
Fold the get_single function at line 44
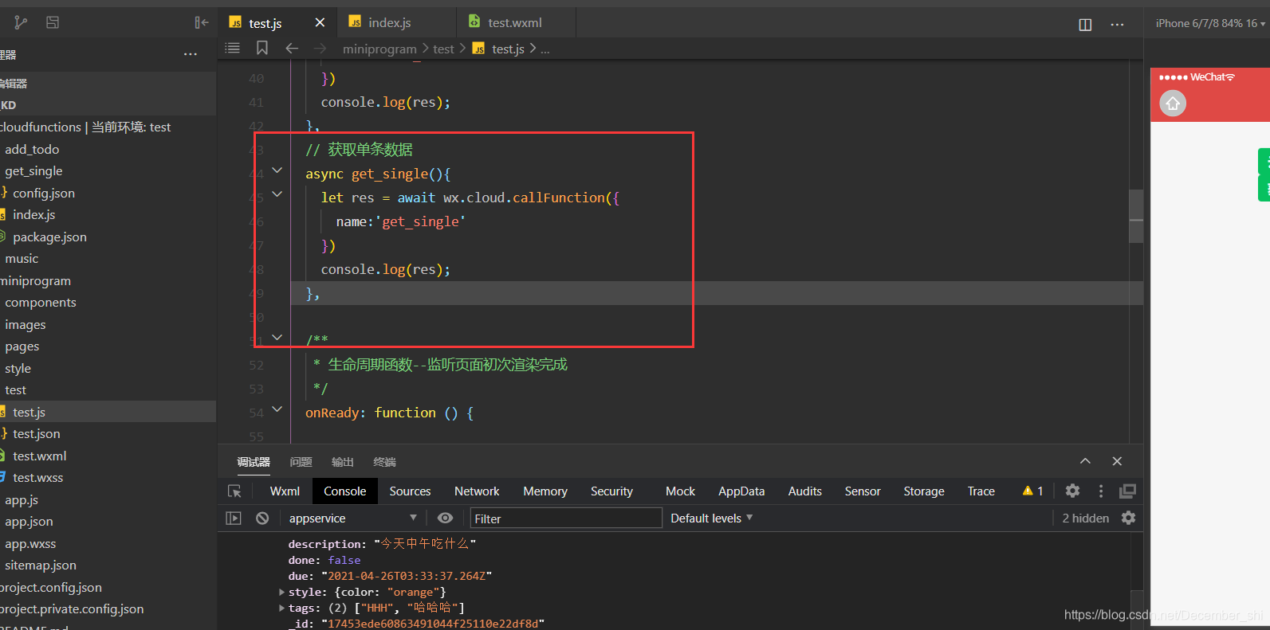277,170
